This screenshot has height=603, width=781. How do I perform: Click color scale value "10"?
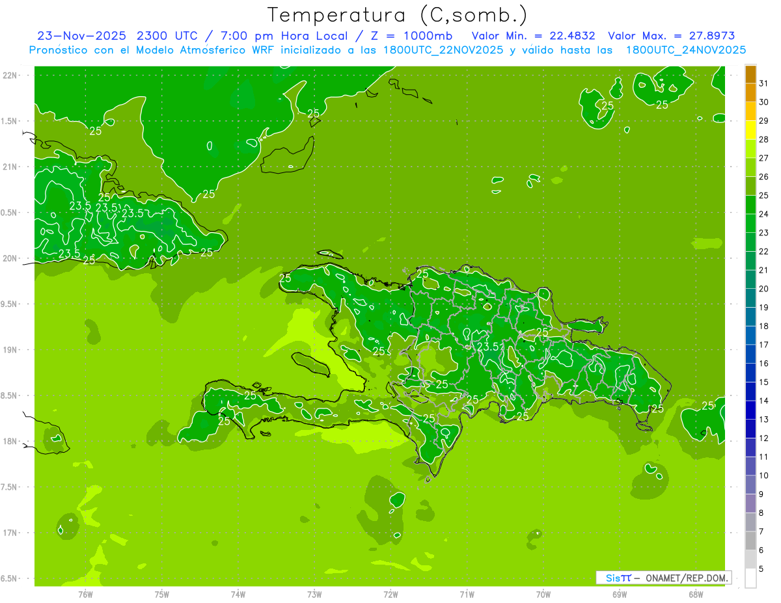click(x=763, y=476)
